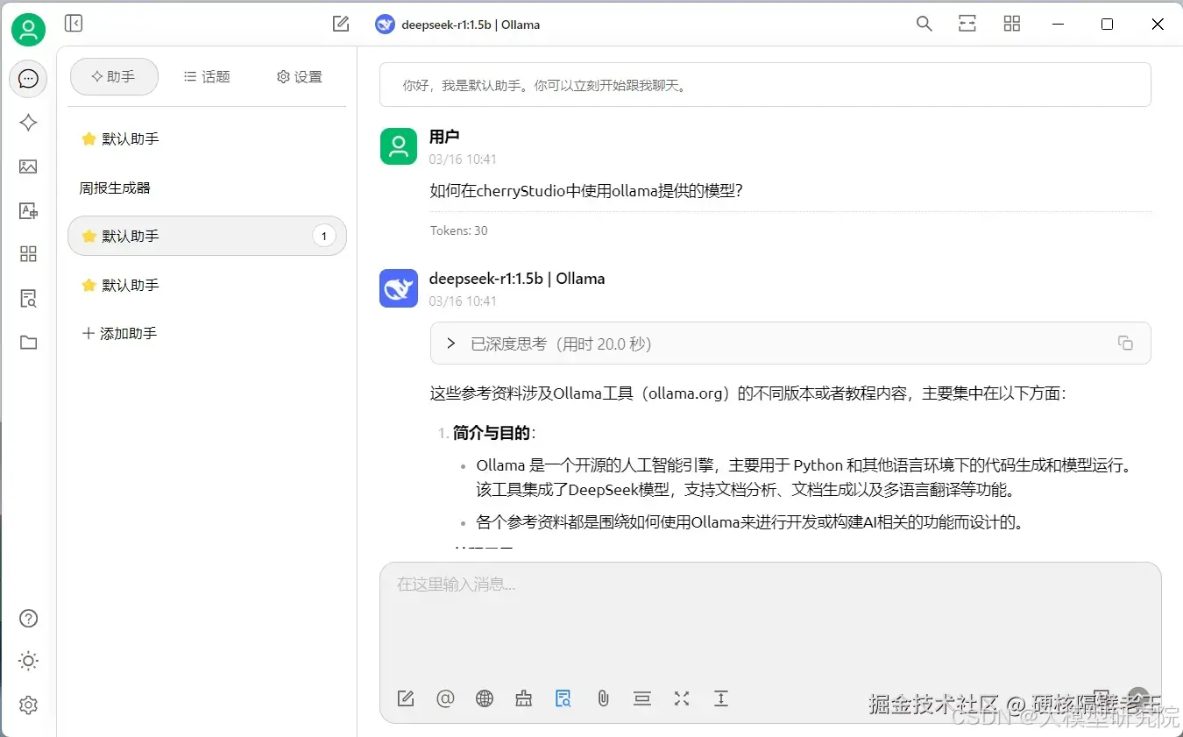Click the new topic icon in input toolbar
The height and width of the screenshot is (737, 1183).
click(x=406, y=698)
